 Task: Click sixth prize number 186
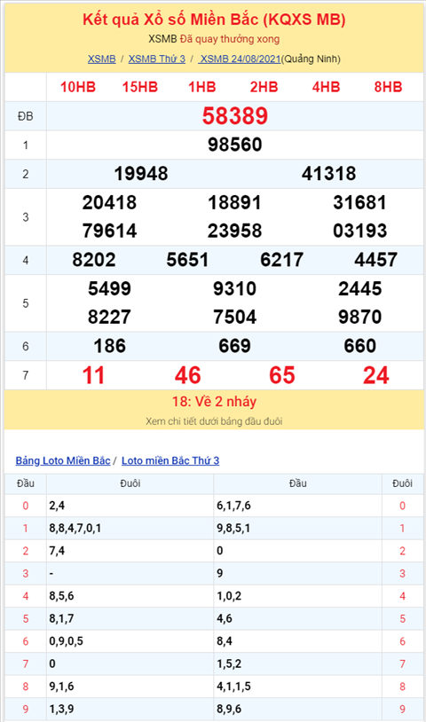tap(110, 346)
